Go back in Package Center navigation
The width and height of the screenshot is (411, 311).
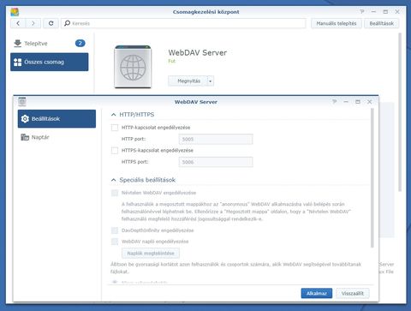click(18, 23)
